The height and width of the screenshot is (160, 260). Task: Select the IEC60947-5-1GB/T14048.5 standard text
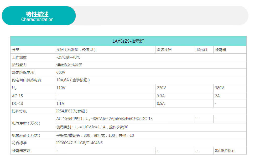pyautogui.click(x=79, y=143)
